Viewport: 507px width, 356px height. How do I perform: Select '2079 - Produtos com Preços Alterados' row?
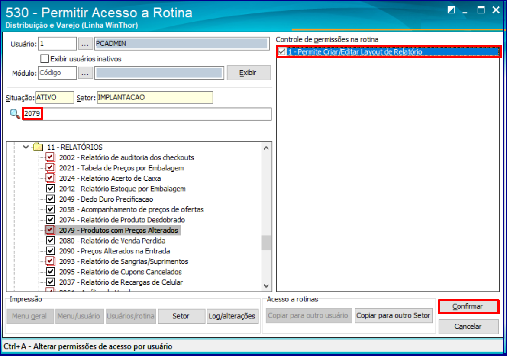click(x=118, y=230)
